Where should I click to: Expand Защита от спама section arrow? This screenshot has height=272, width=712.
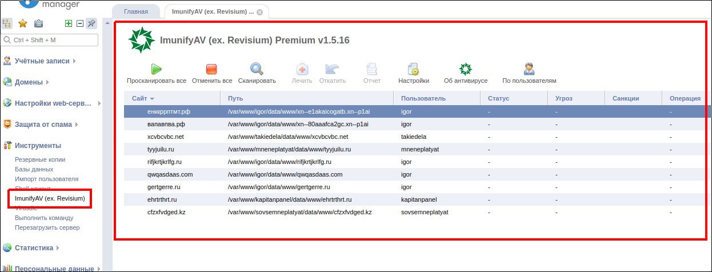pos(75,125)
